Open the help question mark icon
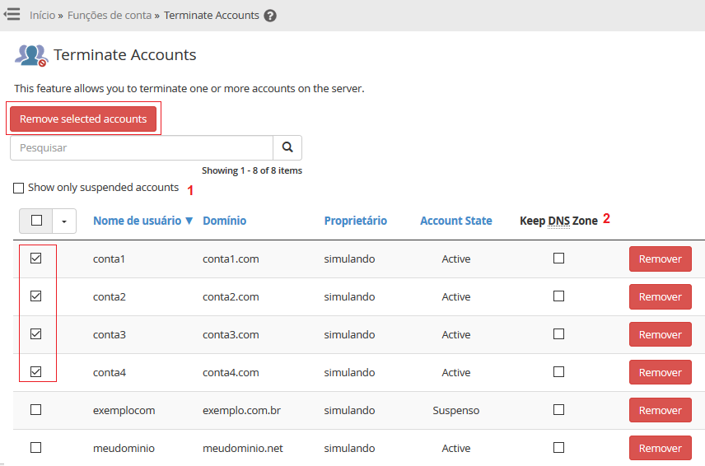 click(x=270, y=16)
